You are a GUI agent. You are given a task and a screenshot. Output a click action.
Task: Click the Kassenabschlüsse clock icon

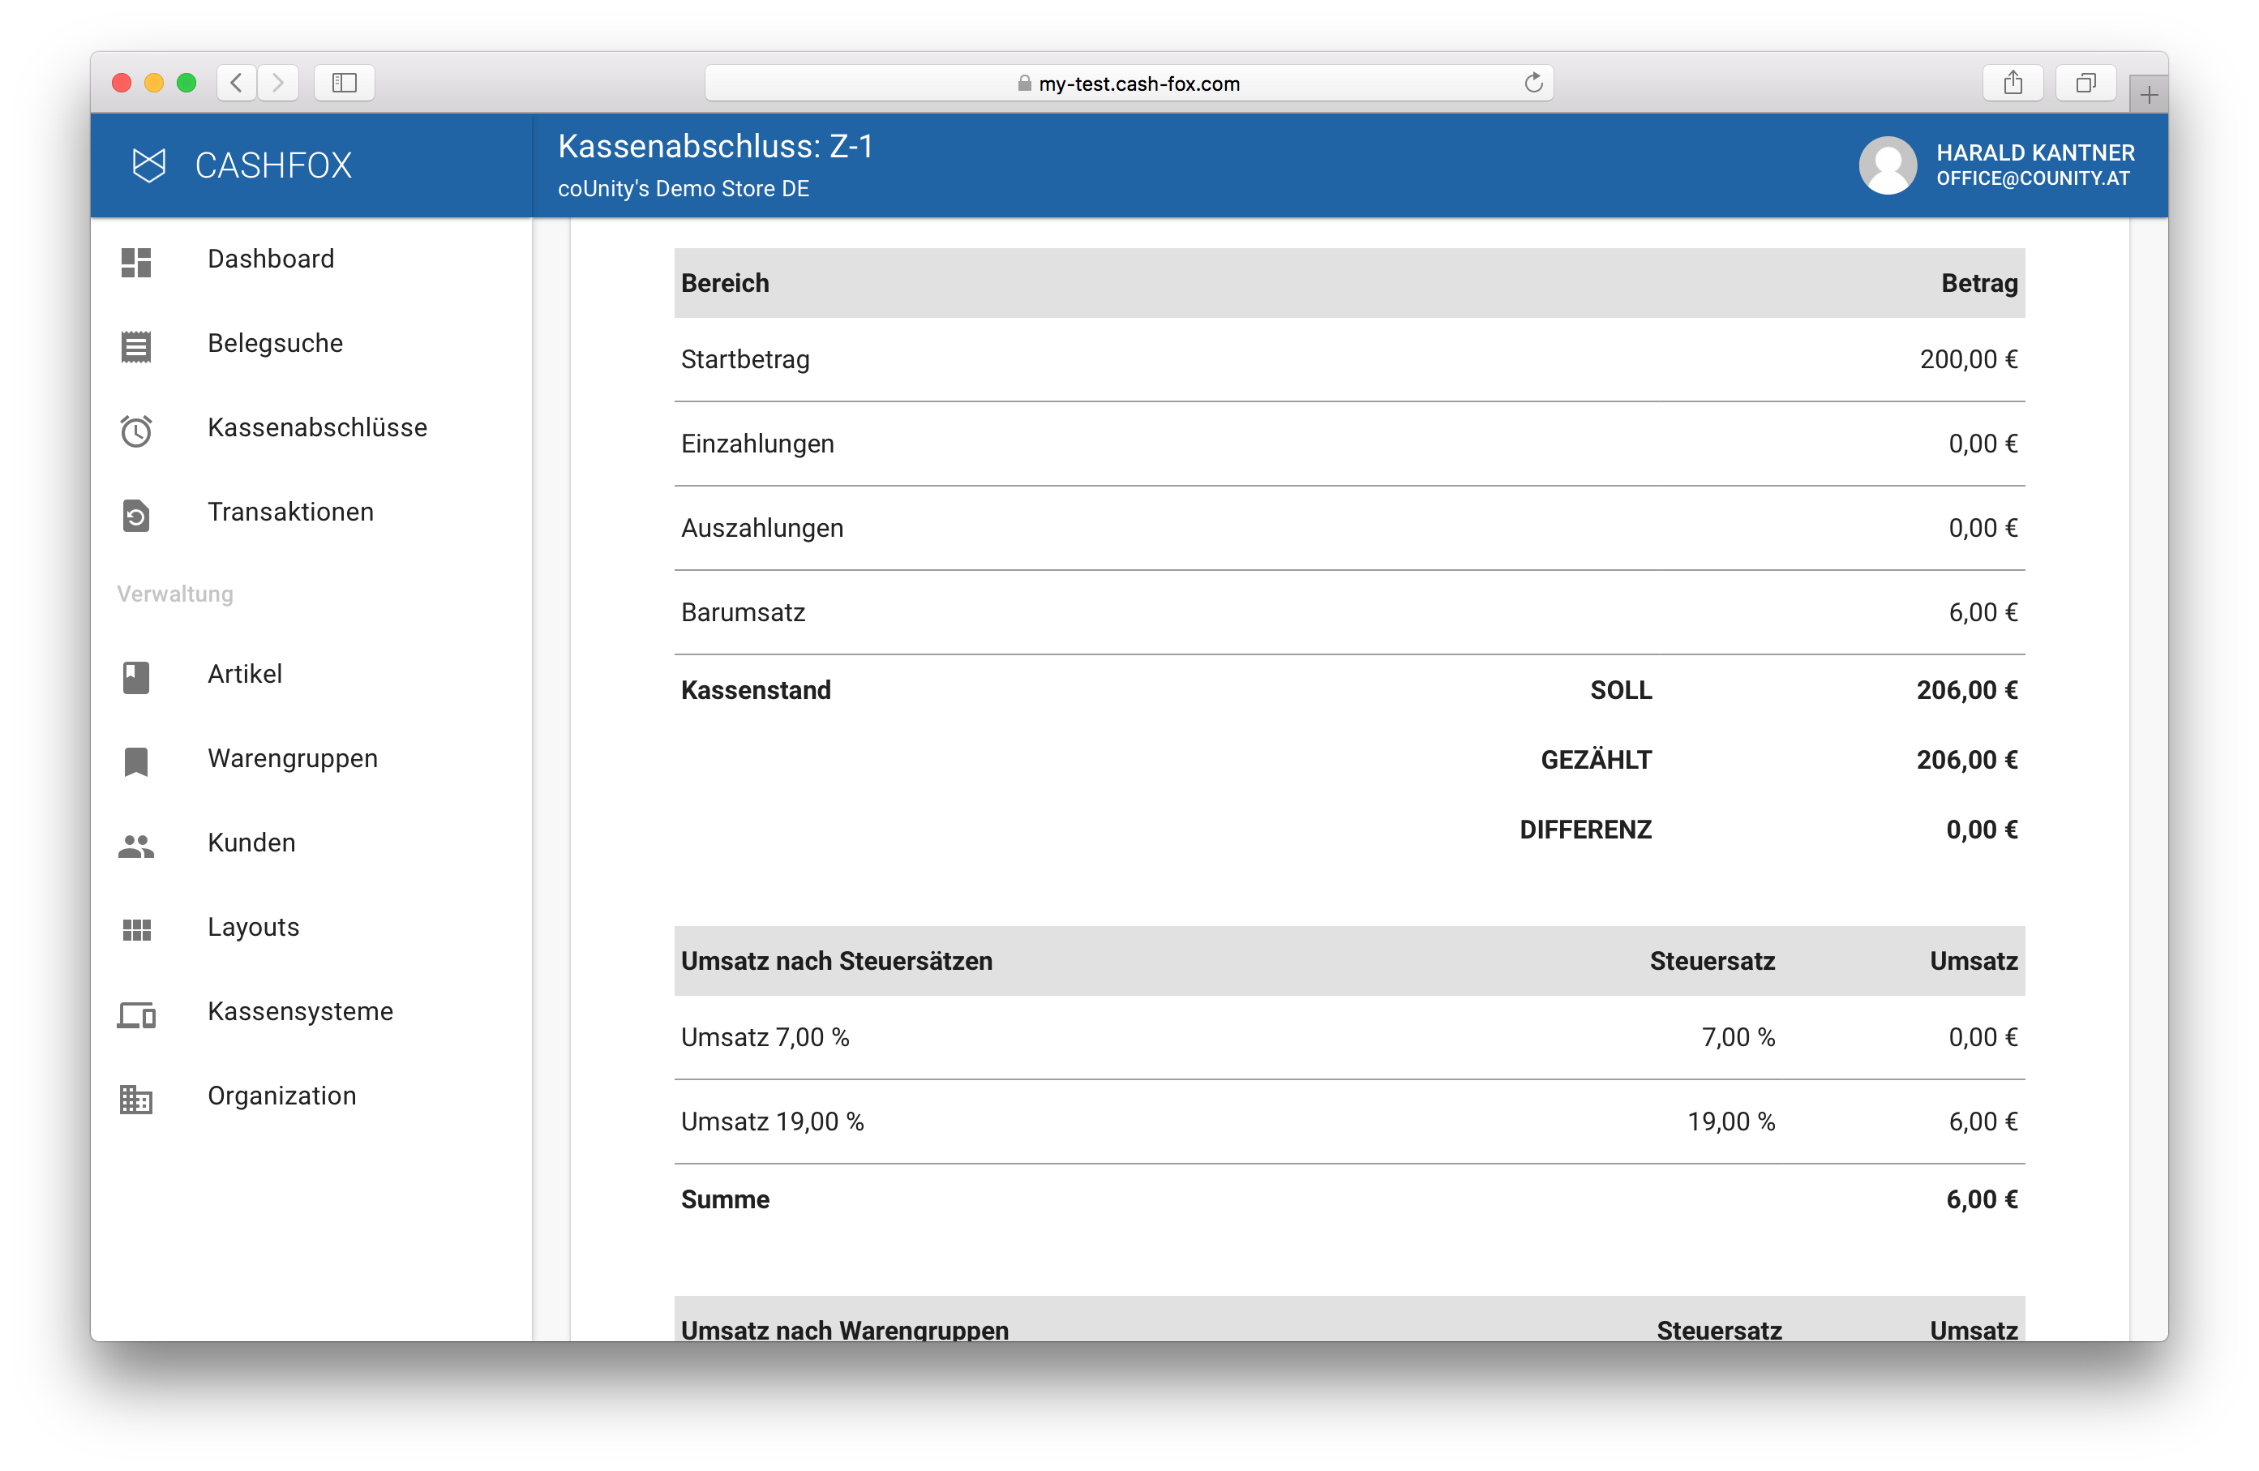point(135,430)
